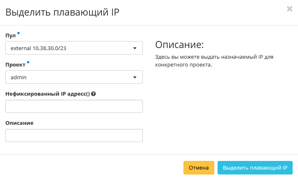Click the caret arrow in the Пул field

pos(135,48)
